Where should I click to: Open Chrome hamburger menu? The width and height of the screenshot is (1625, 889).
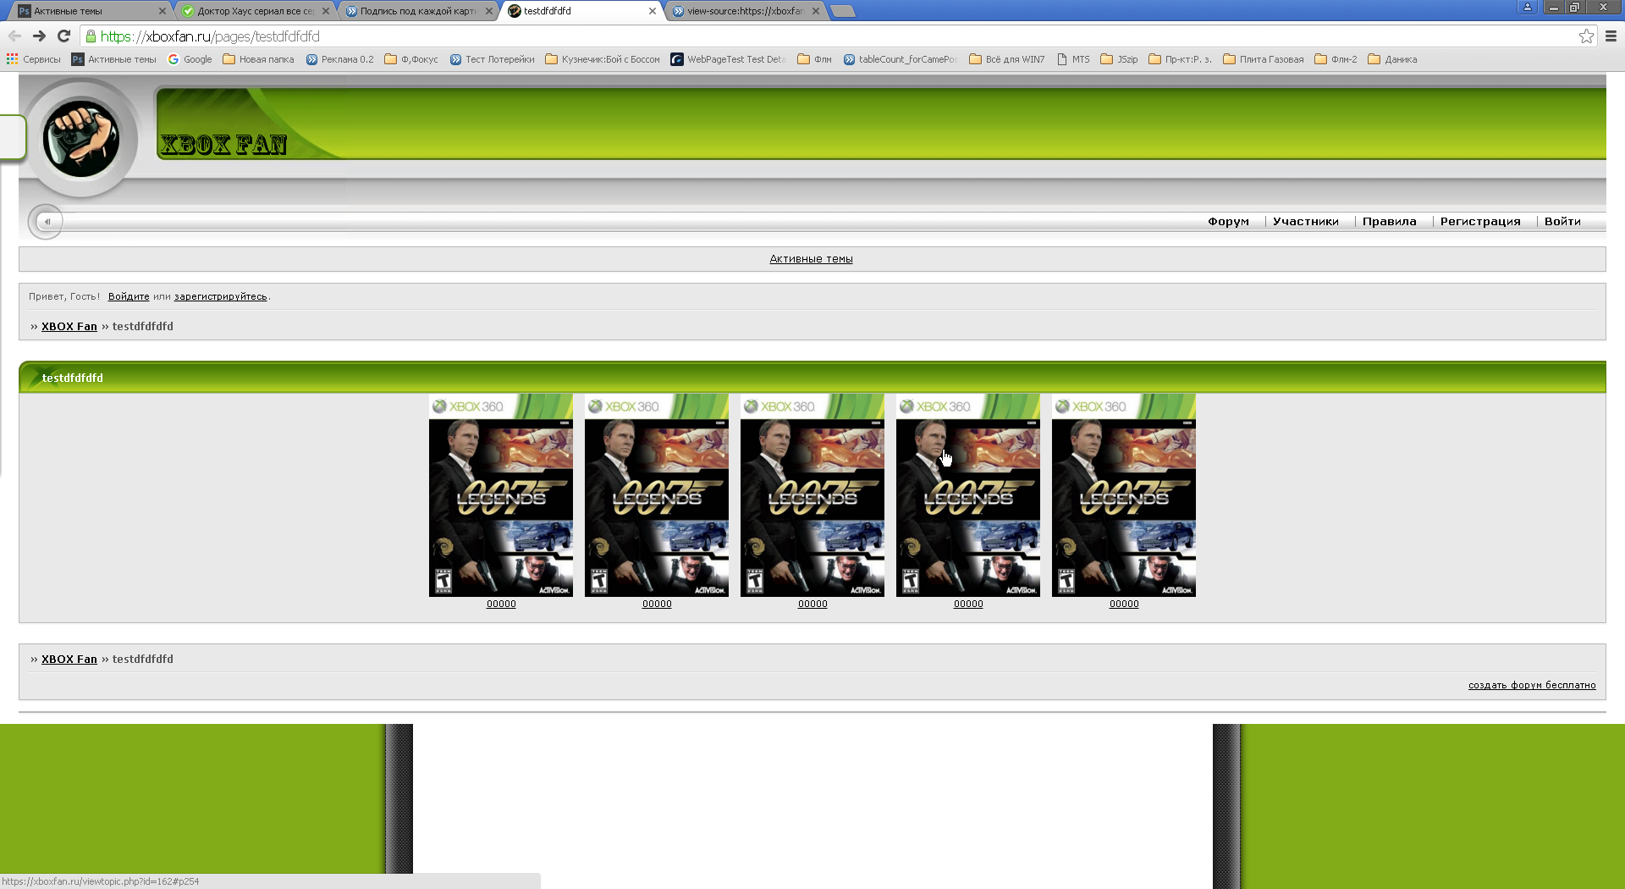pos(1611,36)
